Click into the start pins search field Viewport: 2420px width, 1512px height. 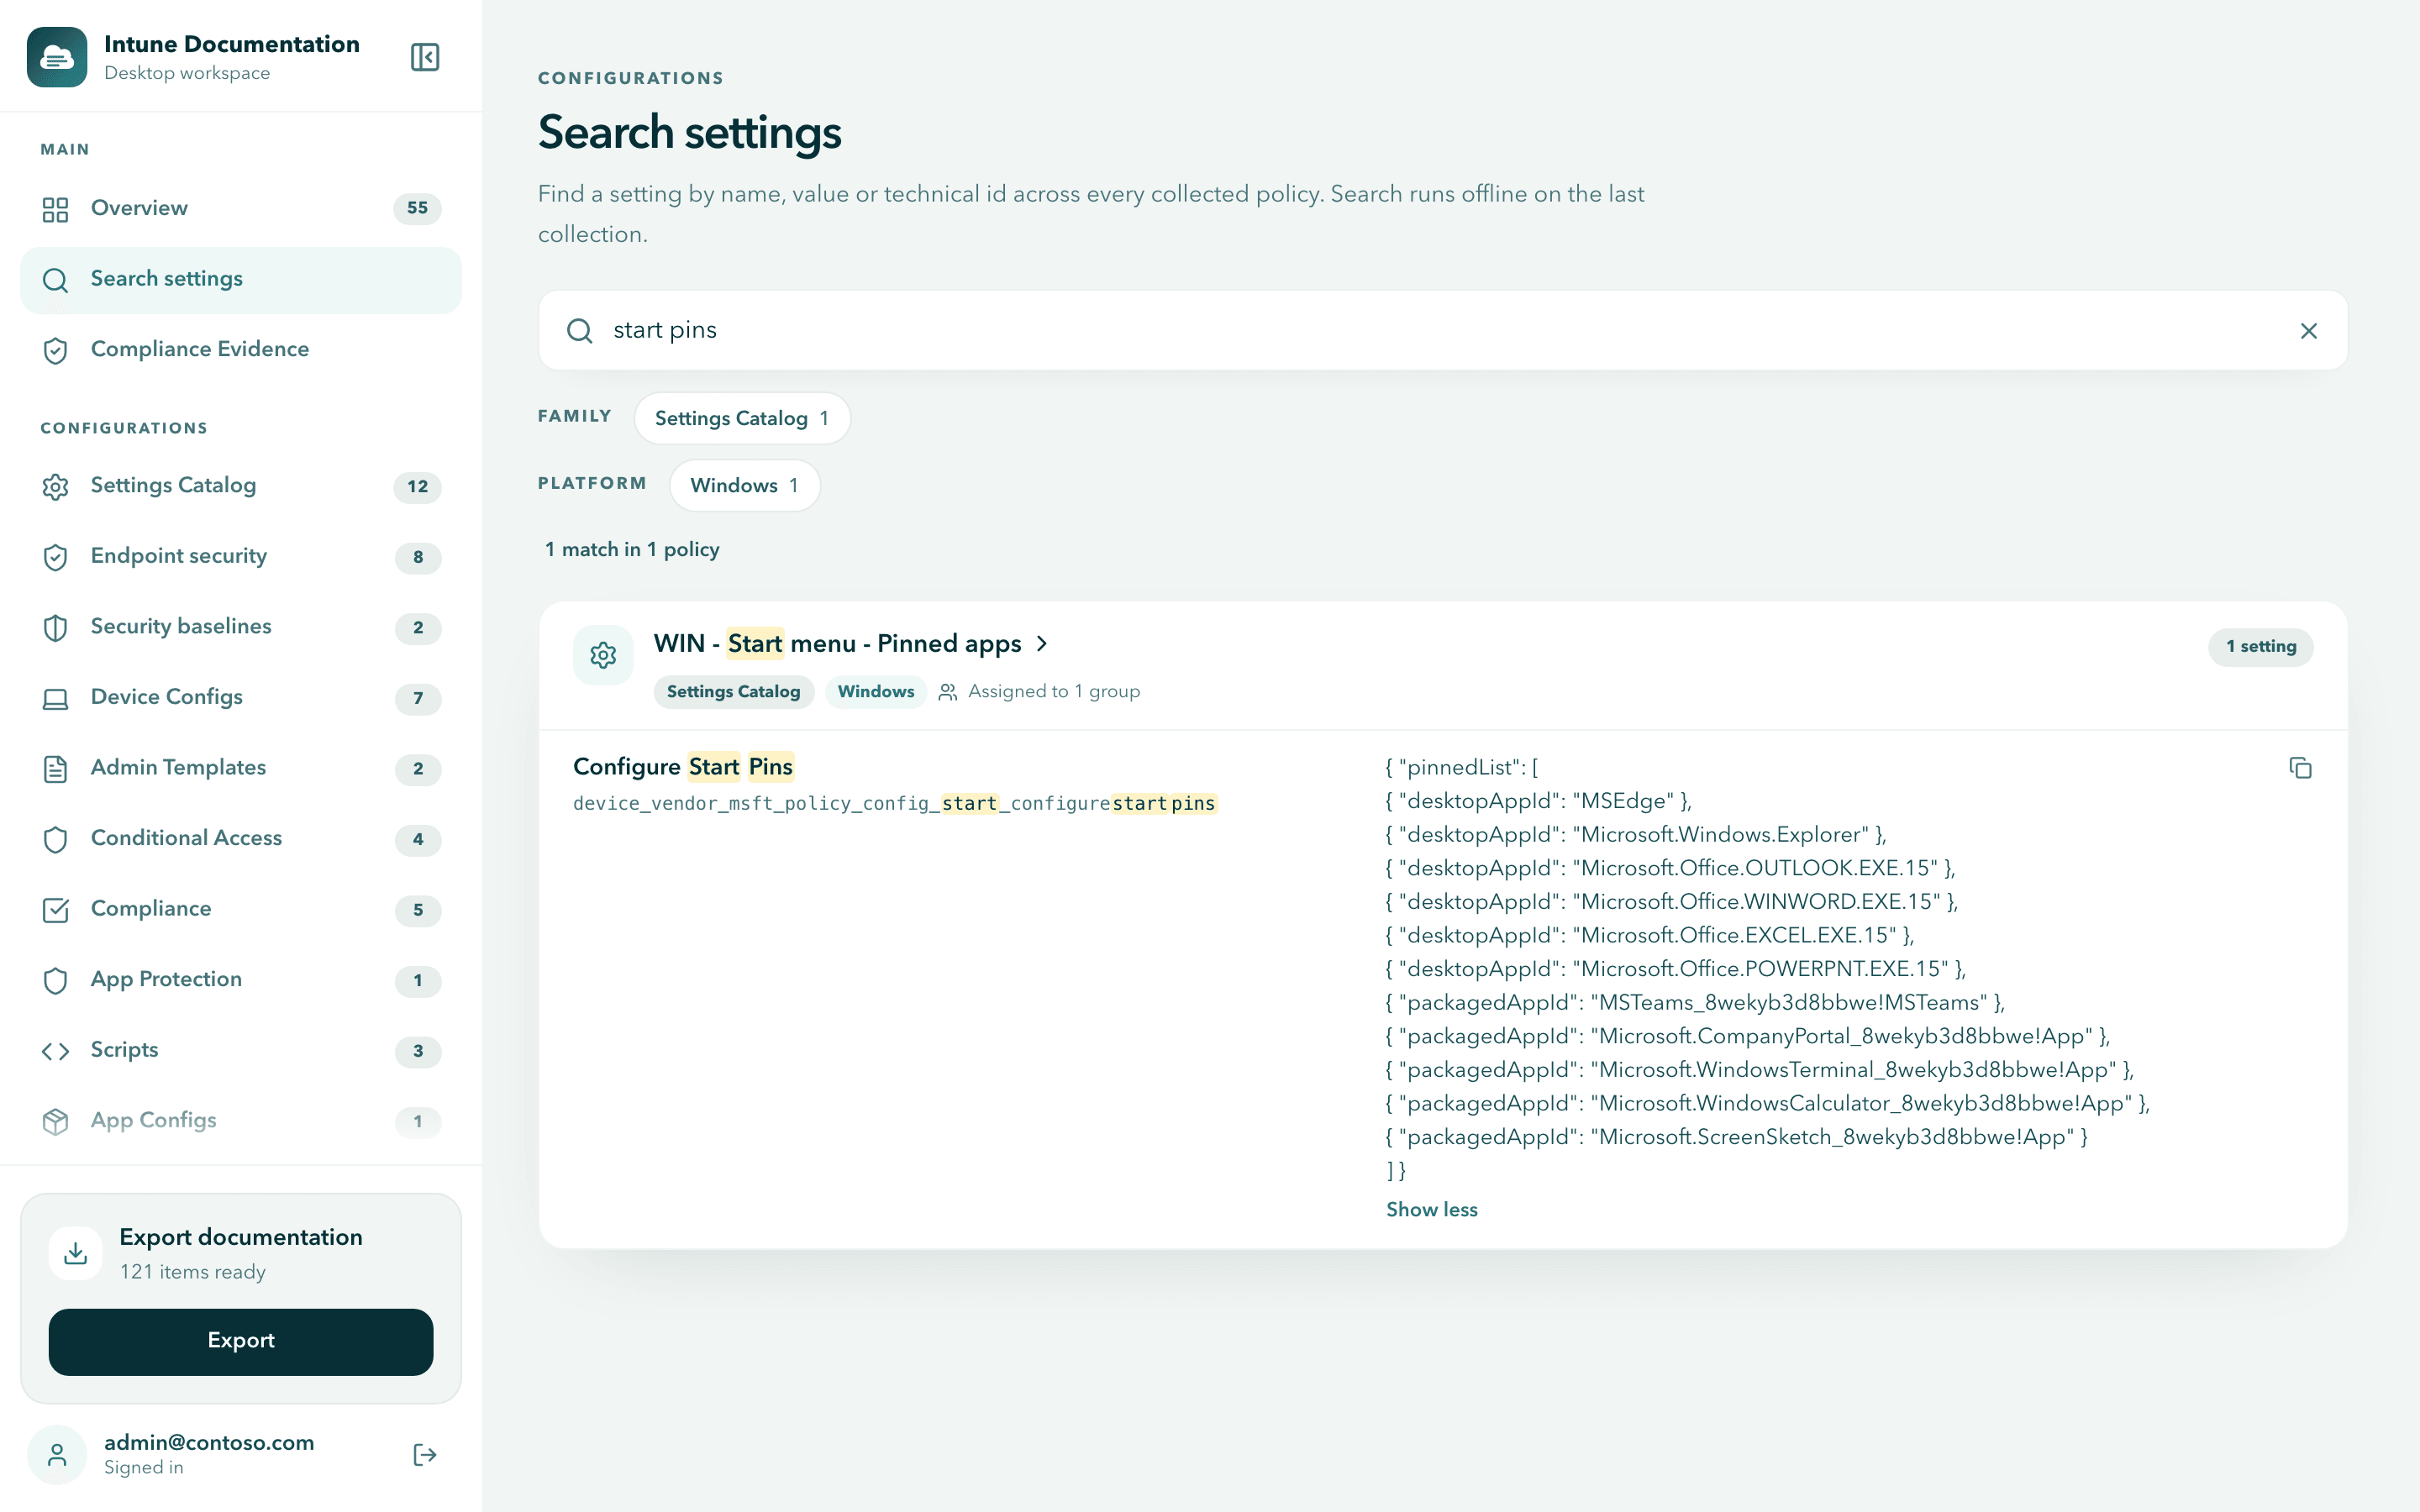point(1442,330)
